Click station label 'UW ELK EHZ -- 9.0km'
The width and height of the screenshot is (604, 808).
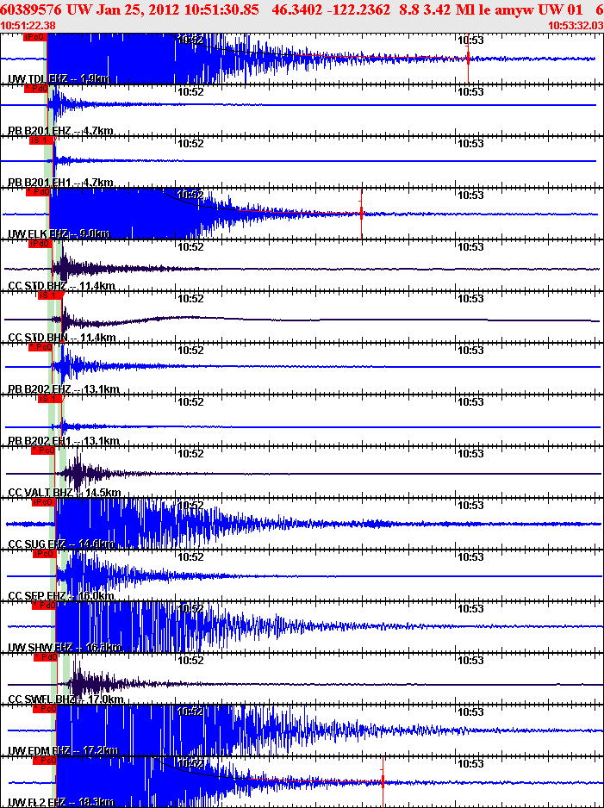pos(59,234)
